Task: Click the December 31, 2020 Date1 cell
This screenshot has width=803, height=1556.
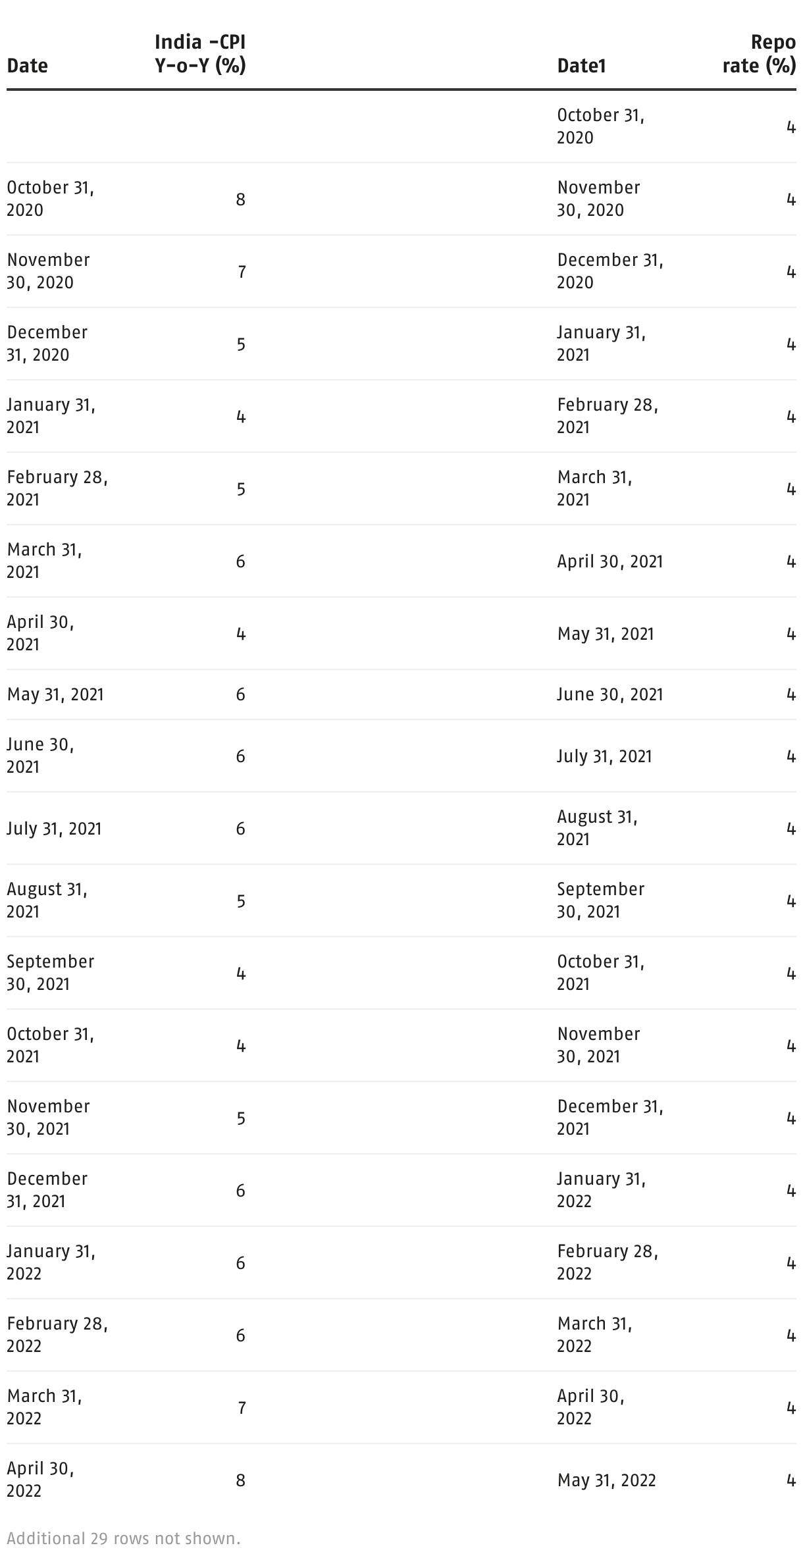Action: (610, 271)
